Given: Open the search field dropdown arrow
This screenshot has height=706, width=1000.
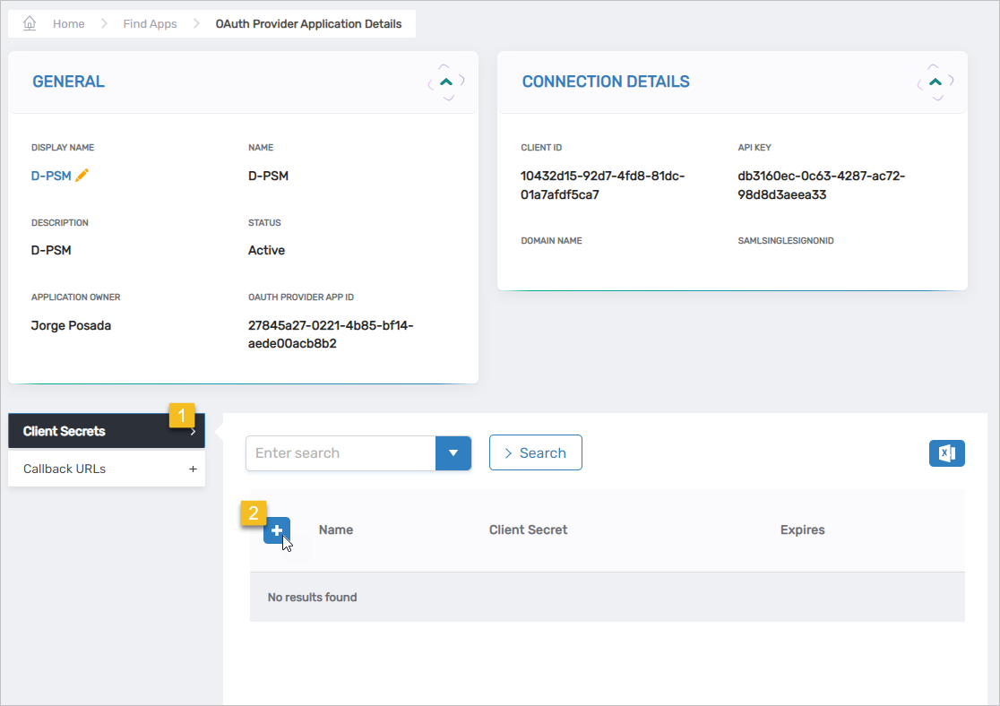Looking at the screenshot, I should 453,453.
